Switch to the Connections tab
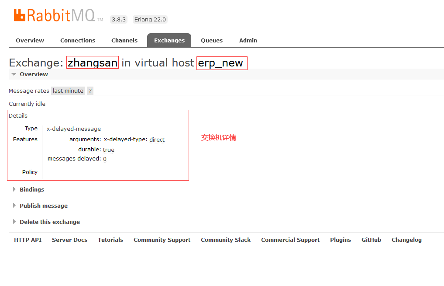Image resolution: width=444 pixels, height=286 pixels. point(77,40)
